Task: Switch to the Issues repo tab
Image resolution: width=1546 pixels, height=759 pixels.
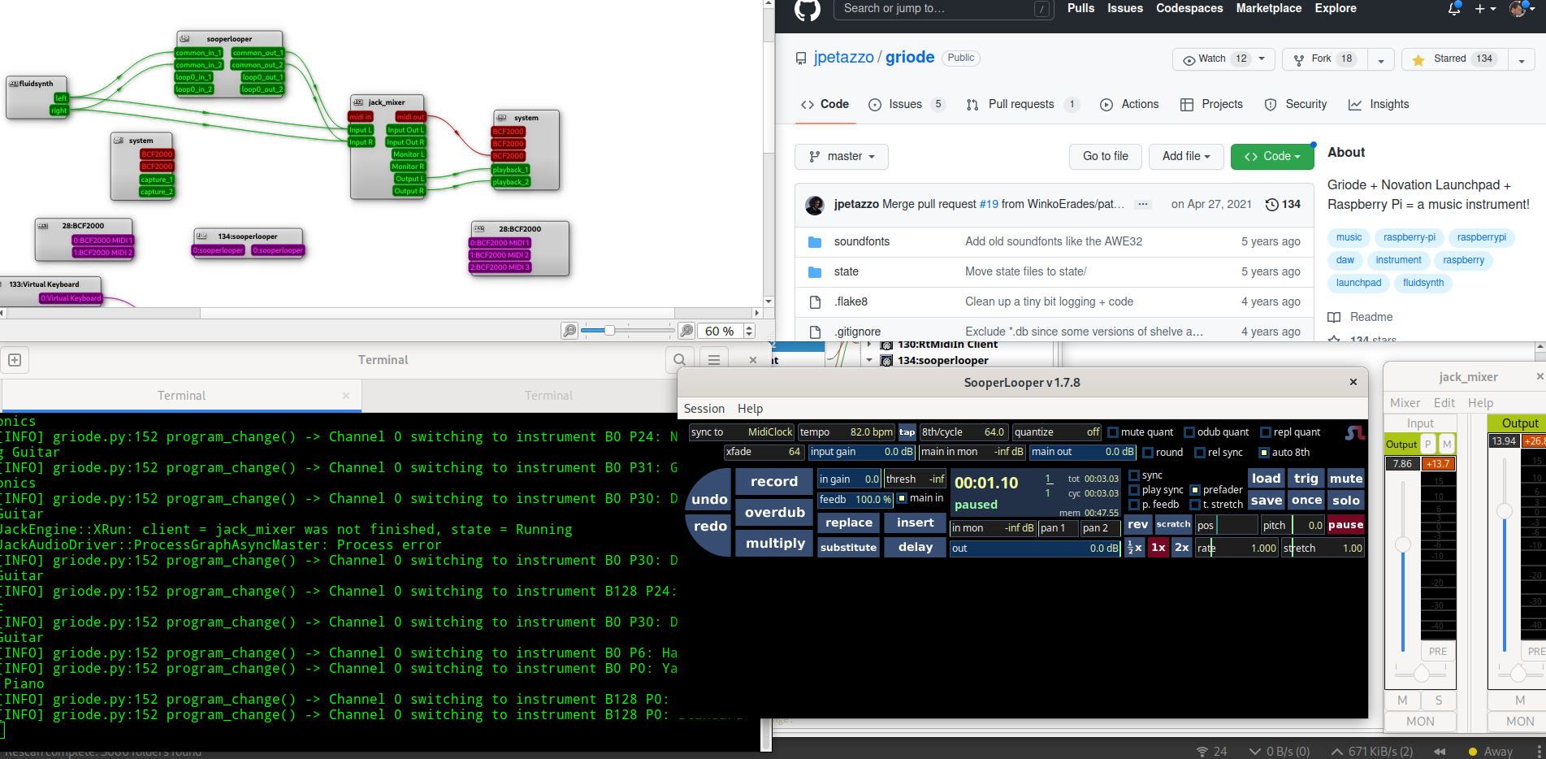Action: (x=907, y=104)
